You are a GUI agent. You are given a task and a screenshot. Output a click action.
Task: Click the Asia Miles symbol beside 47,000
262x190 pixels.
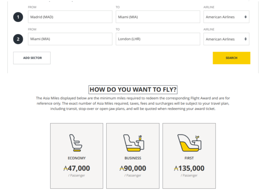tap(65, 168)
